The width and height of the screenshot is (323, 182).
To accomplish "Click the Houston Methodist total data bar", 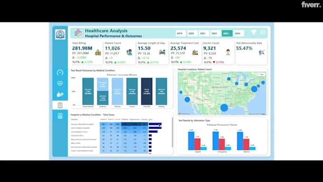I will coord(155,124).
